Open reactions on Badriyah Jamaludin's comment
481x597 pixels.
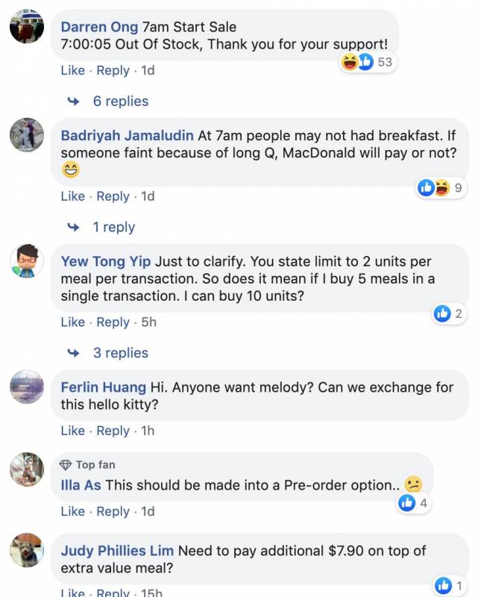click(434, 188)
